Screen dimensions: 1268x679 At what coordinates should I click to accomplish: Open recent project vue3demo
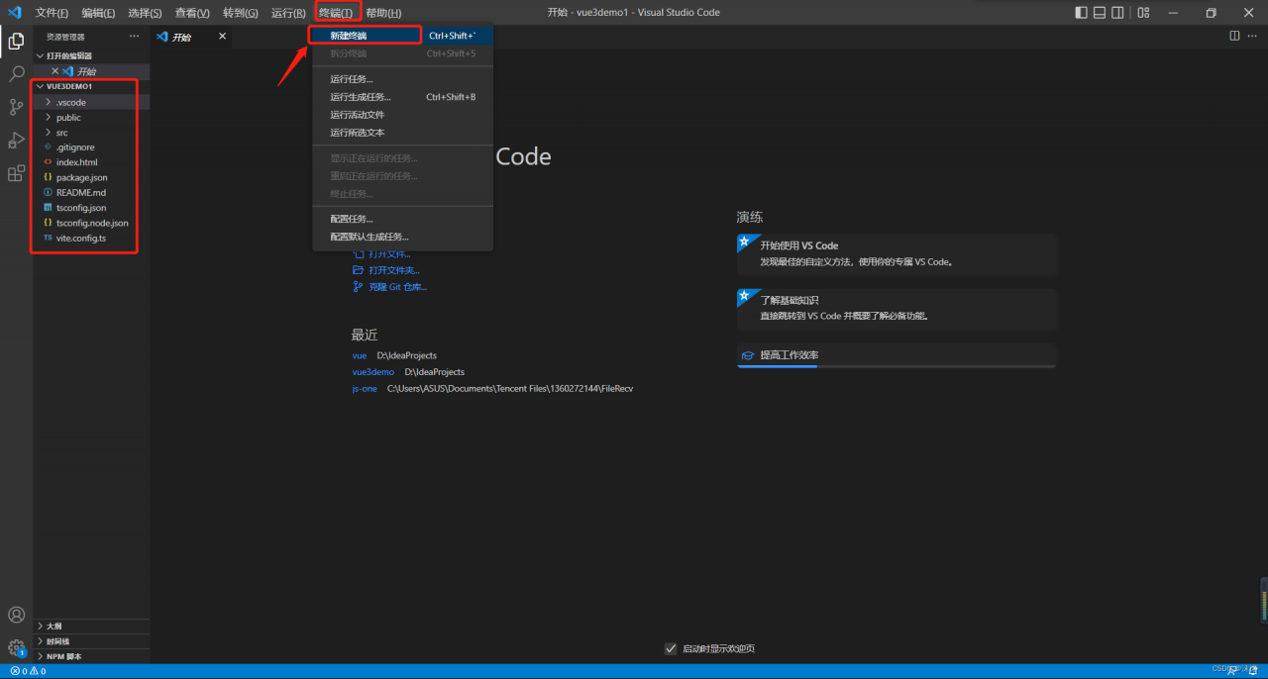(x=372, y=372)
